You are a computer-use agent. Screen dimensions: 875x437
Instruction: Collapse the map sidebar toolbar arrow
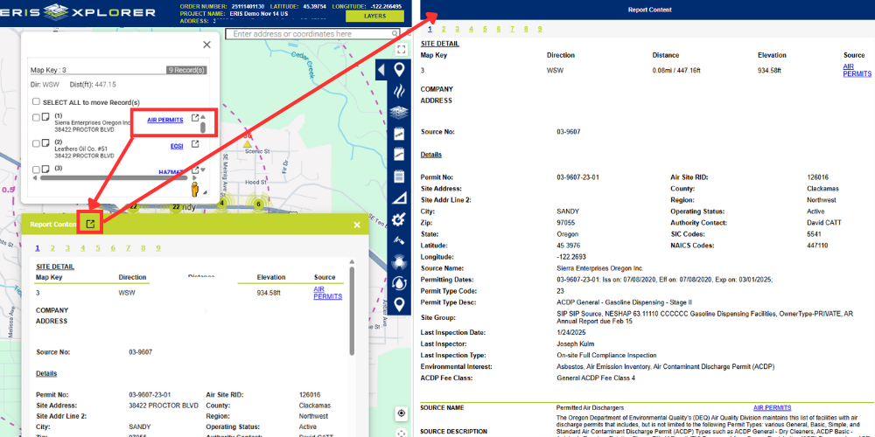pos(381,71)
